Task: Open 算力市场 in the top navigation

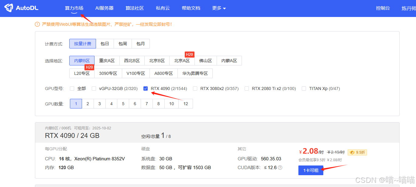Action: tap(74, 8)
